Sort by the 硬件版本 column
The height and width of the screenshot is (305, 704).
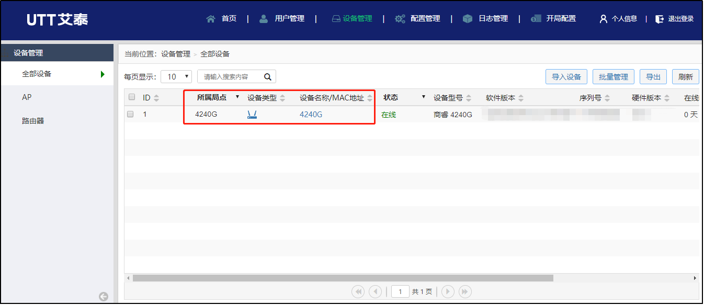tap(667, 98)
